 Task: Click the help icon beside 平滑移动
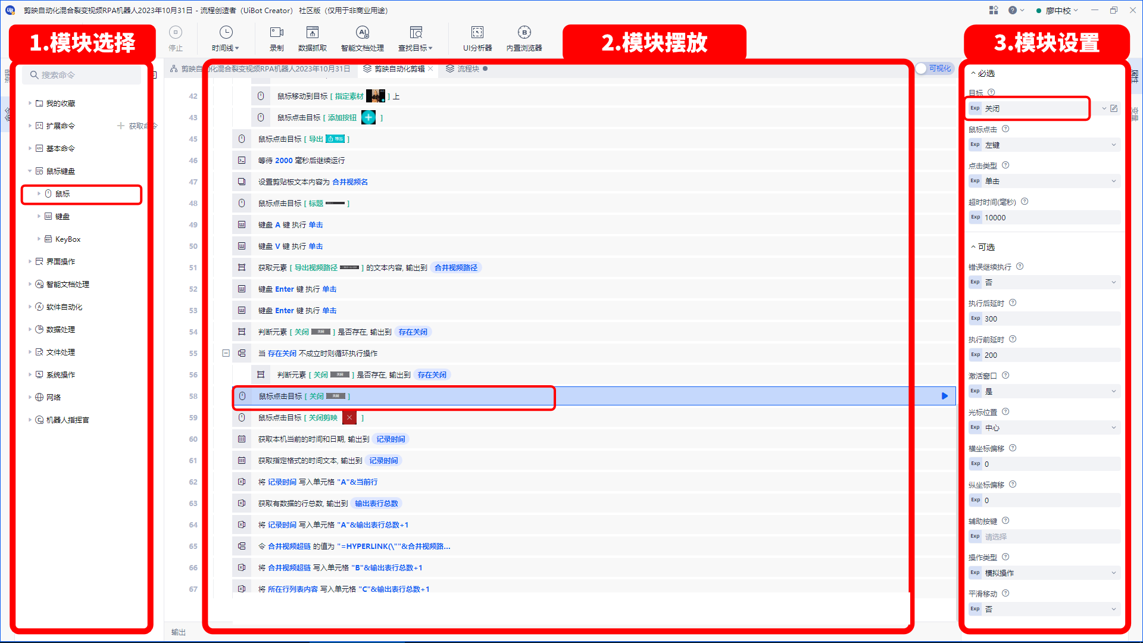(x=1005, y=593)
